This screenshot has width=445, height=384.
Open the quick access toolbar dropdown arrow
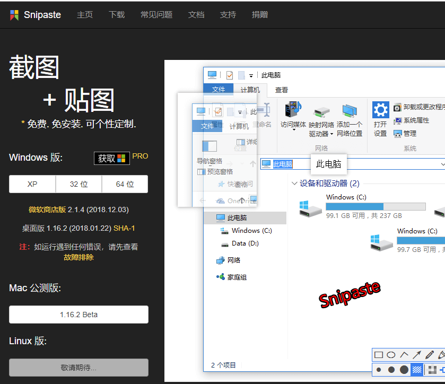[251, 75]
